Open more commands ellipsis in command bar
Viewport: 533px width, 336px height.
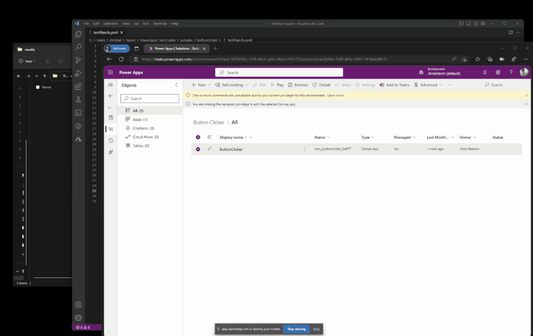coord(450,85)
